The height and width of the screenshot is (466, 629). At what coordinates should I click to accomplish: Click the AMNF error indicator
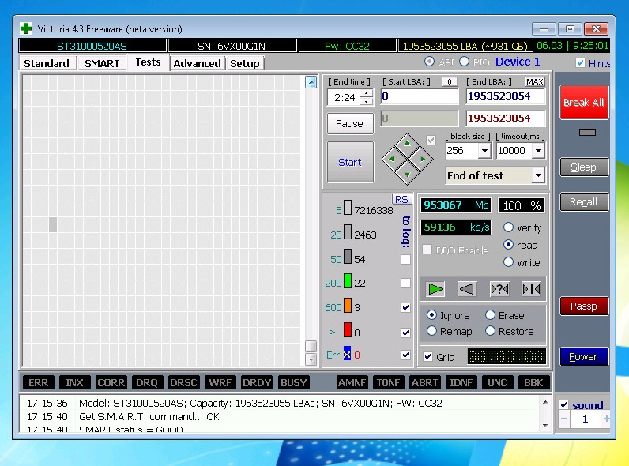(352, 382)
